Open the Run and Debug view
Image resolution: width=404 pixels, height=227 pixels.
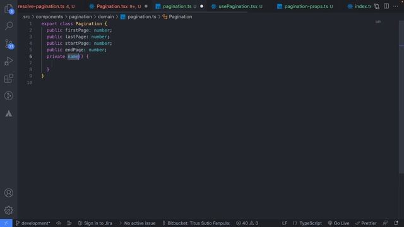(x=8, y=61)
